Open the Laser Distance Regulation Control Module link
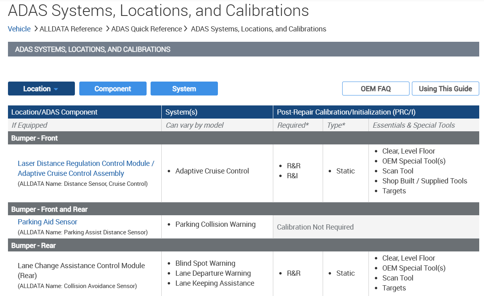This screenshot has width=484, height=296. [86, 168]
